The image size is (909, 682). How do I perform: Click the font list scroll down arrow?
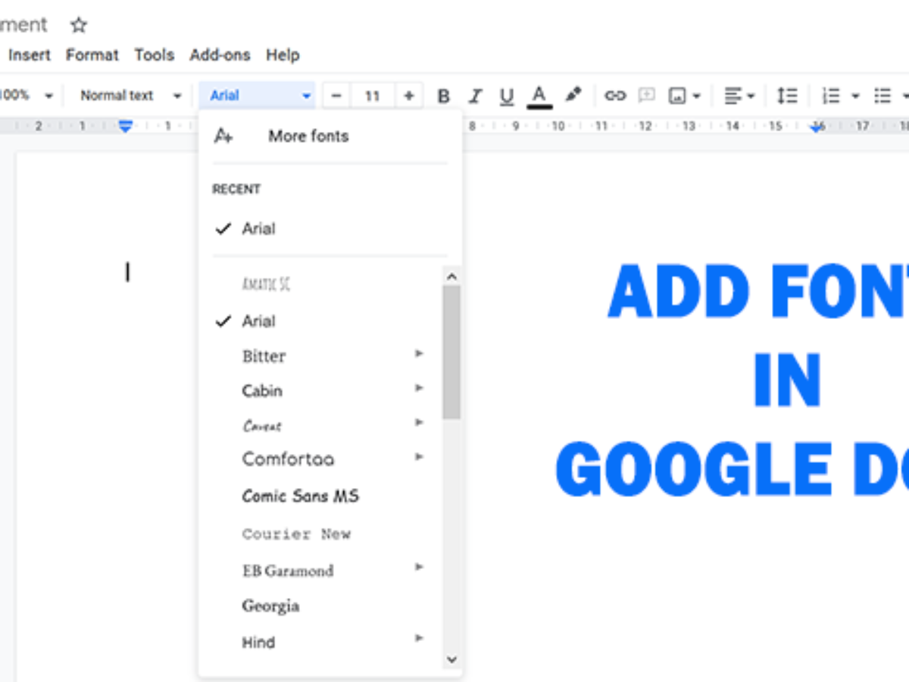452,659
